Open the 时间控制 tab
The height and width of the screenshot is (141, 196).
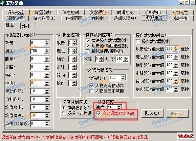click(x=125, y=12)
